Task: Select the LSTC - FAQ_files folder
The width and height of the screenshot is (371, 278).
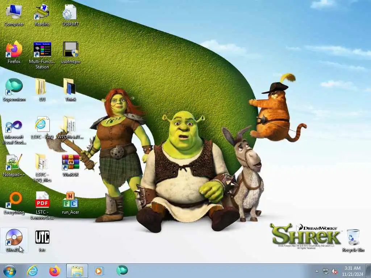Action: (x=42, y=168)
